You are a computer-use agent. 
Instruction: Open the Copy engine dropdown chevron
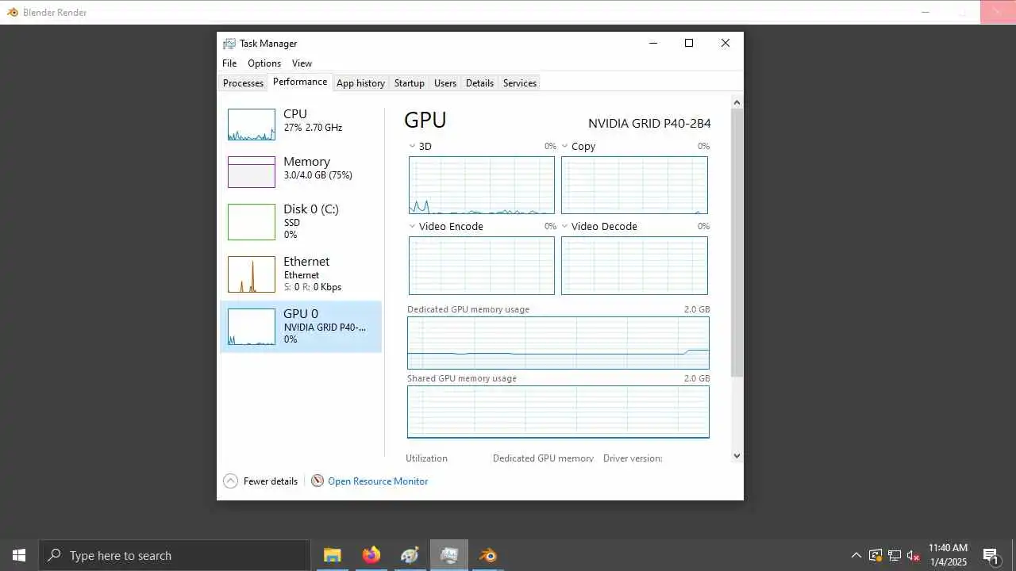point(565,146)
